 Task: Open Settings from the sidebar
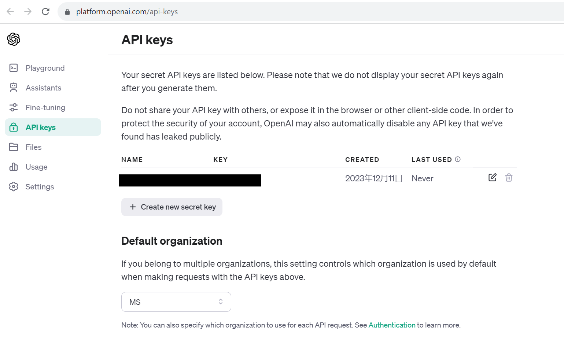[40, 187]
